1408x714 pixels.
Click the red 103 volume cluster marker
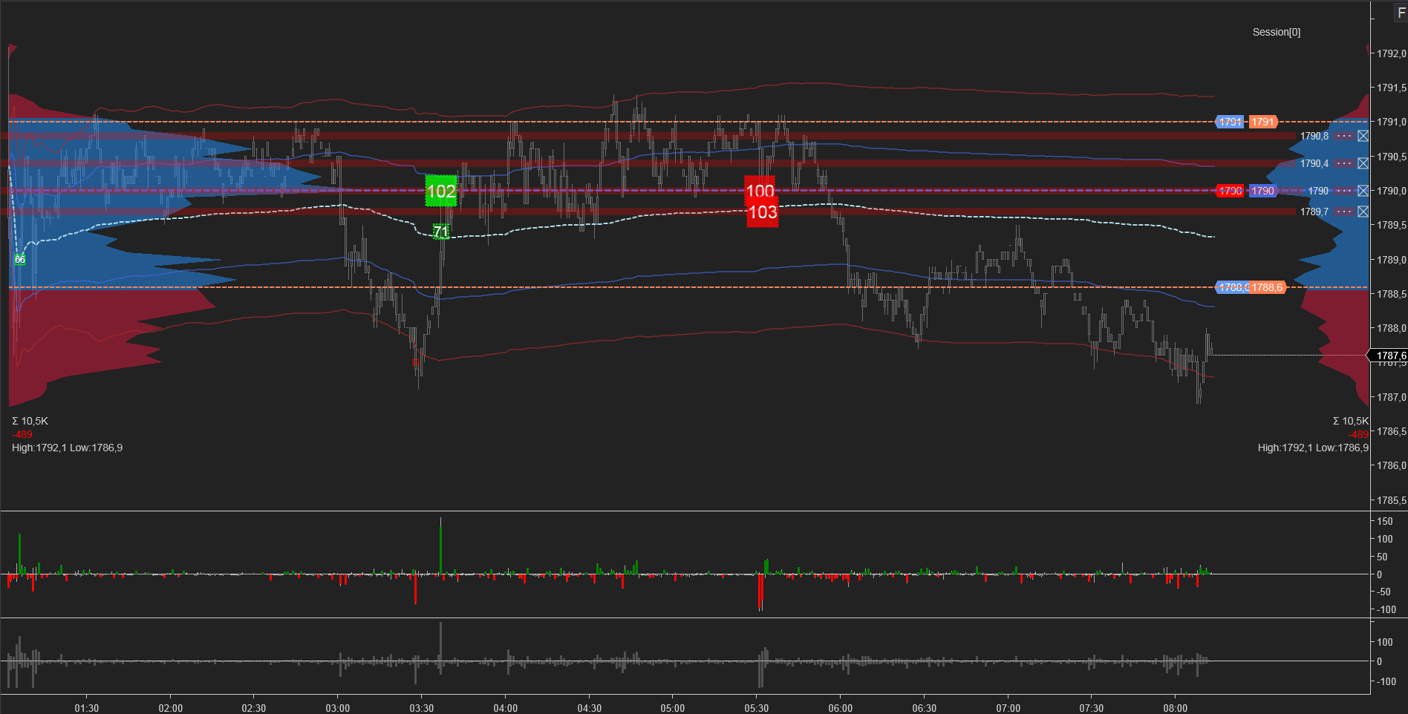click(x=763, y=213)
